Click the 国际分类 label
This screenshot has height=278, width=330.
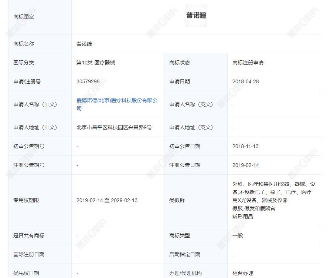point(24,63)
